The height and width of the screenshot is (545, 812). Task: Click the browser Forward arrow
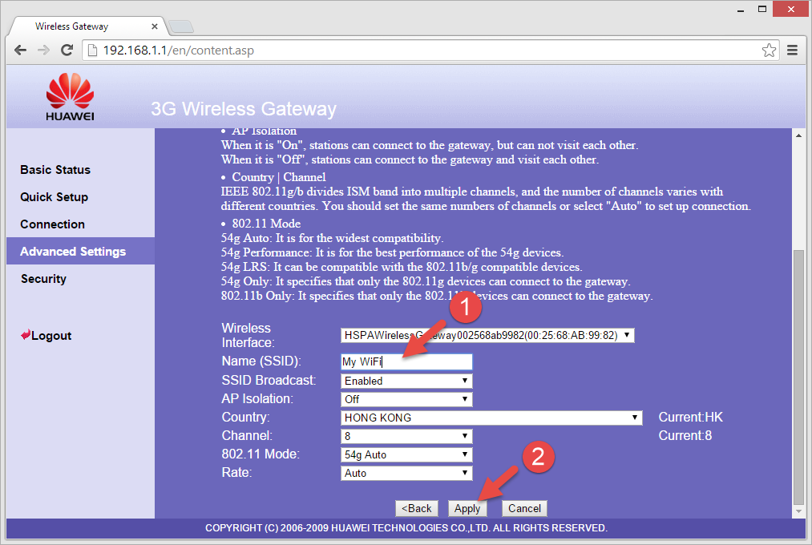tap(43, 50)
